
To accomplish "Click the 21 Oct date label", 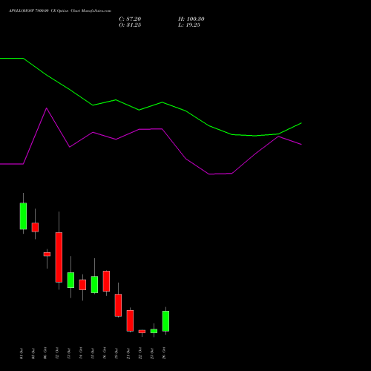I will [x=128, y=354].
